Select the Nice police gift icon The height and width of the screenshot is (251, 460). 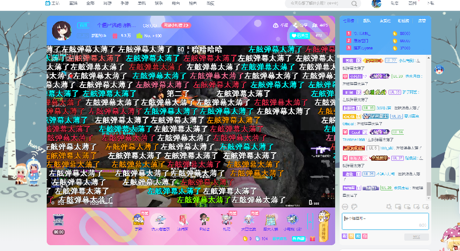[138, 220]
